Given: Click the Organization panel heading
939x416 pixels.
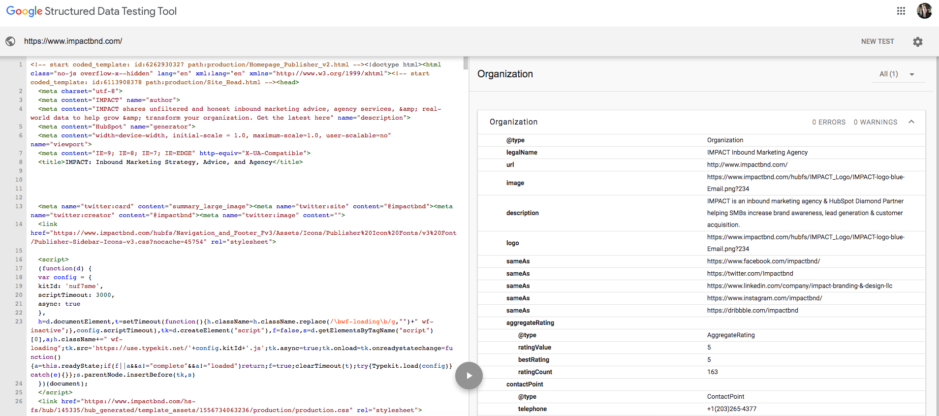Looking at the screenshot, I should coord(505,74).
